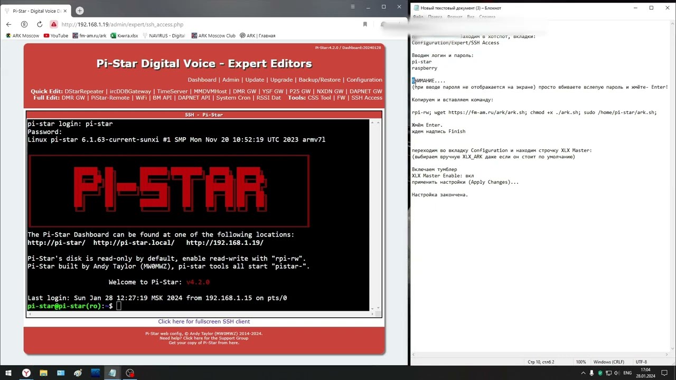This screenshot has width=676, height=380.
Task: Open full edit RSSI Dat
Action: coord(269,98)
